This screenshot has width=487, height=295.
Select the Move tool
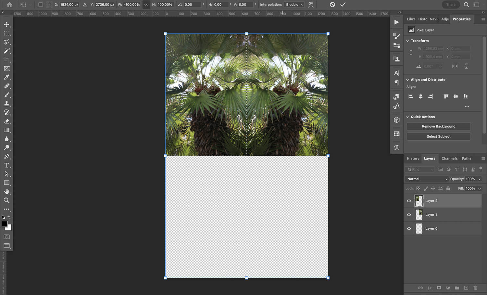(7, 24)
